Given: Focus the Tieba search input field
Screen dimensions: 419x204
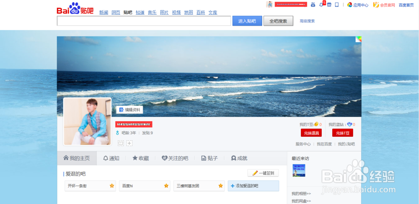Looking at the screenshot, I should pos(144,21).
